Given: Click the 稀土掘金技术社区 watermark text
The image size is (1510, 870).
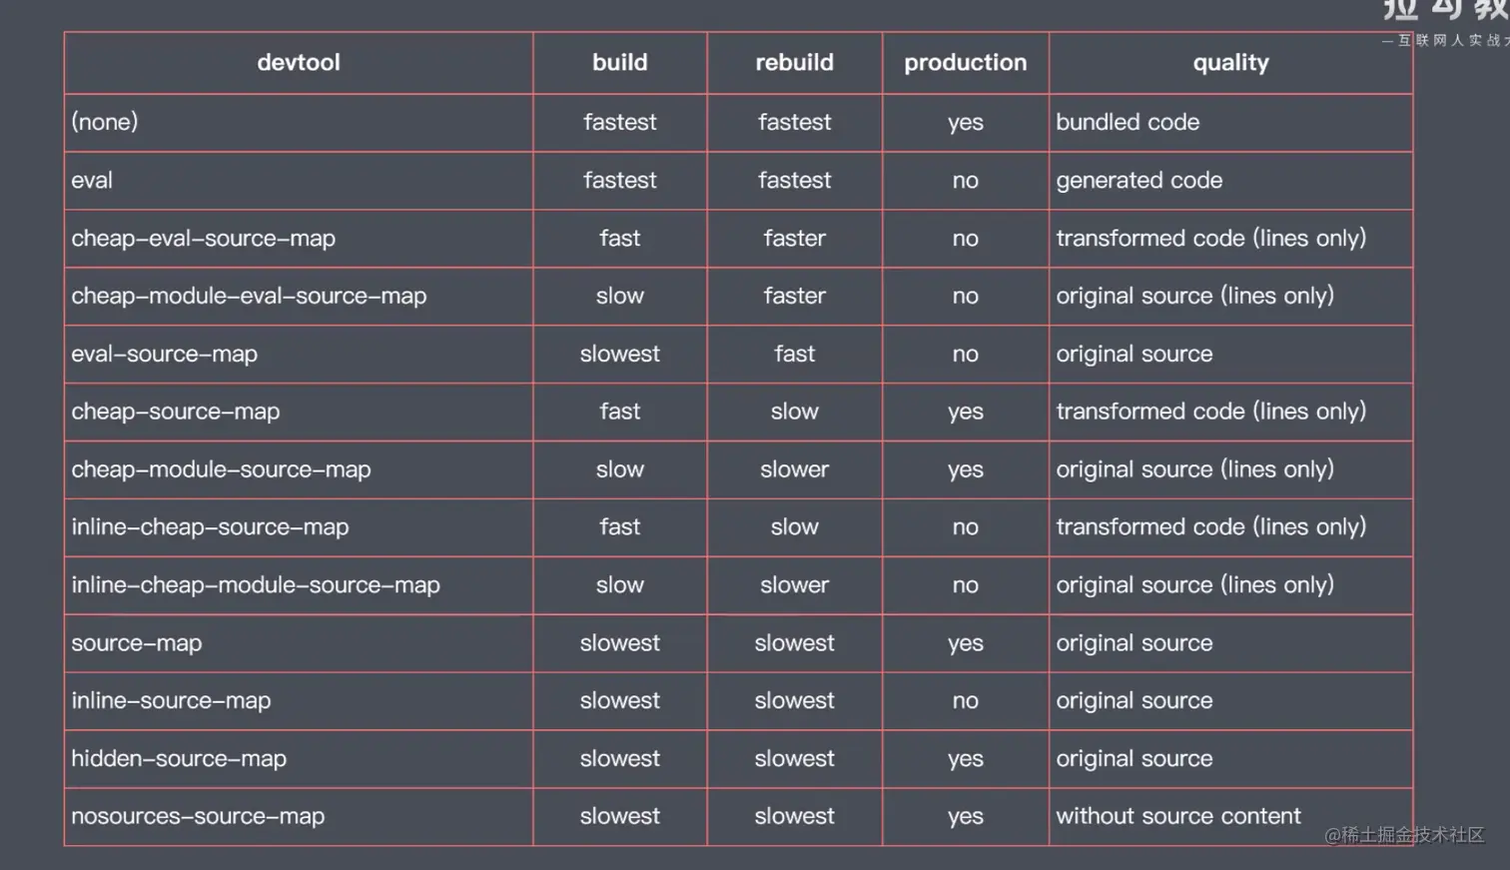Looking at the screenshot, I should click(1404, 835).
